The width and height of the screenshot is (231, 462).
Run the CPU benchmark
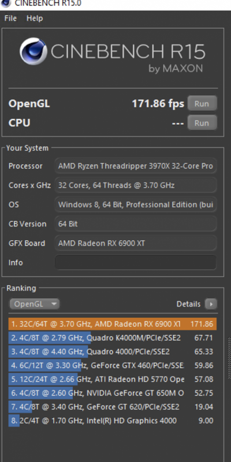pos(202,122)
